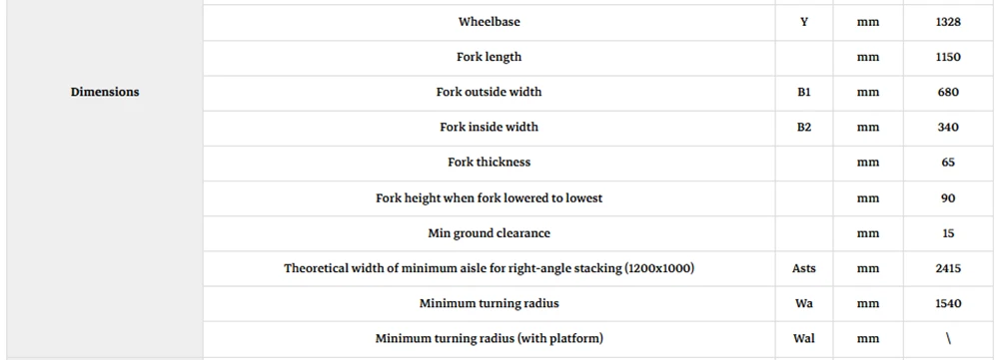This screenshot has width=999, height=360.
Task: Click the B2 symbol cell
Action: click(x=804, y=127)
